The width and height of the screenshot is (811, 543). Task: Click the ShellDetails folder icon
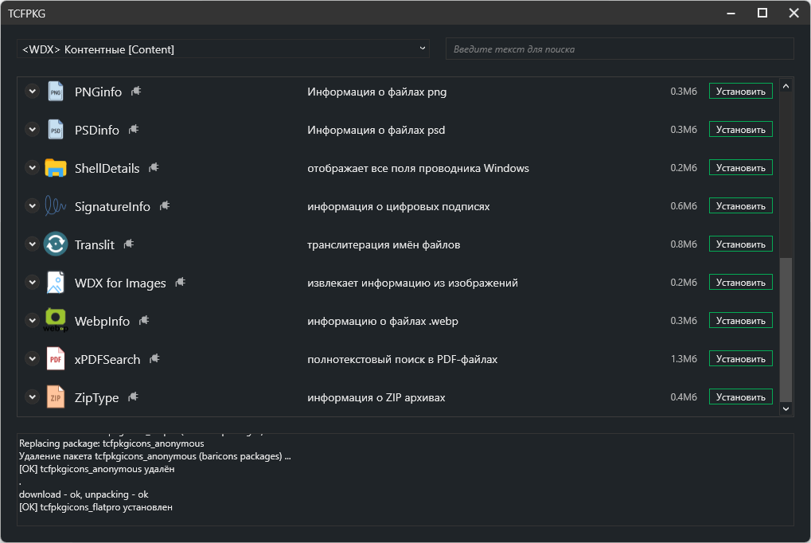click(x=55, y=168)
